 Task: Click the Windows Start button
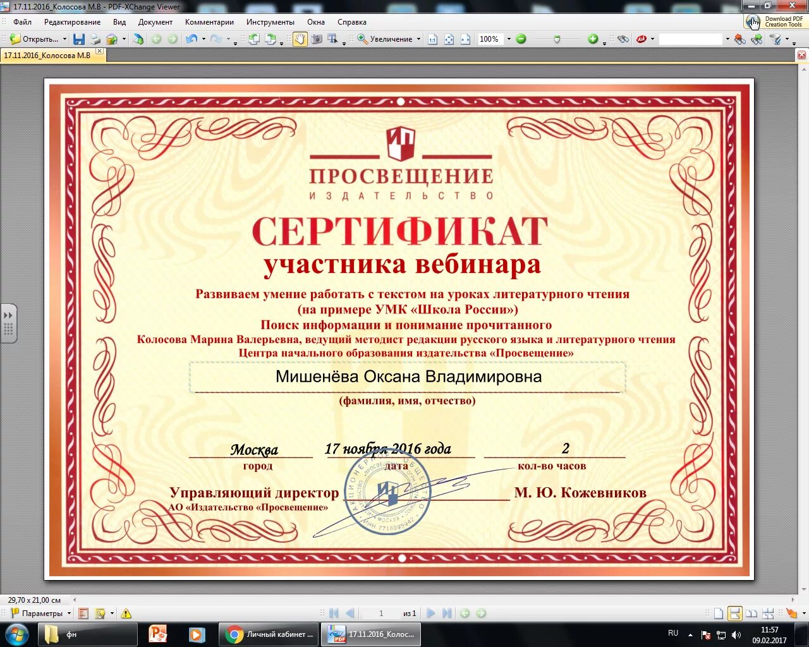(x=17, y=634)
